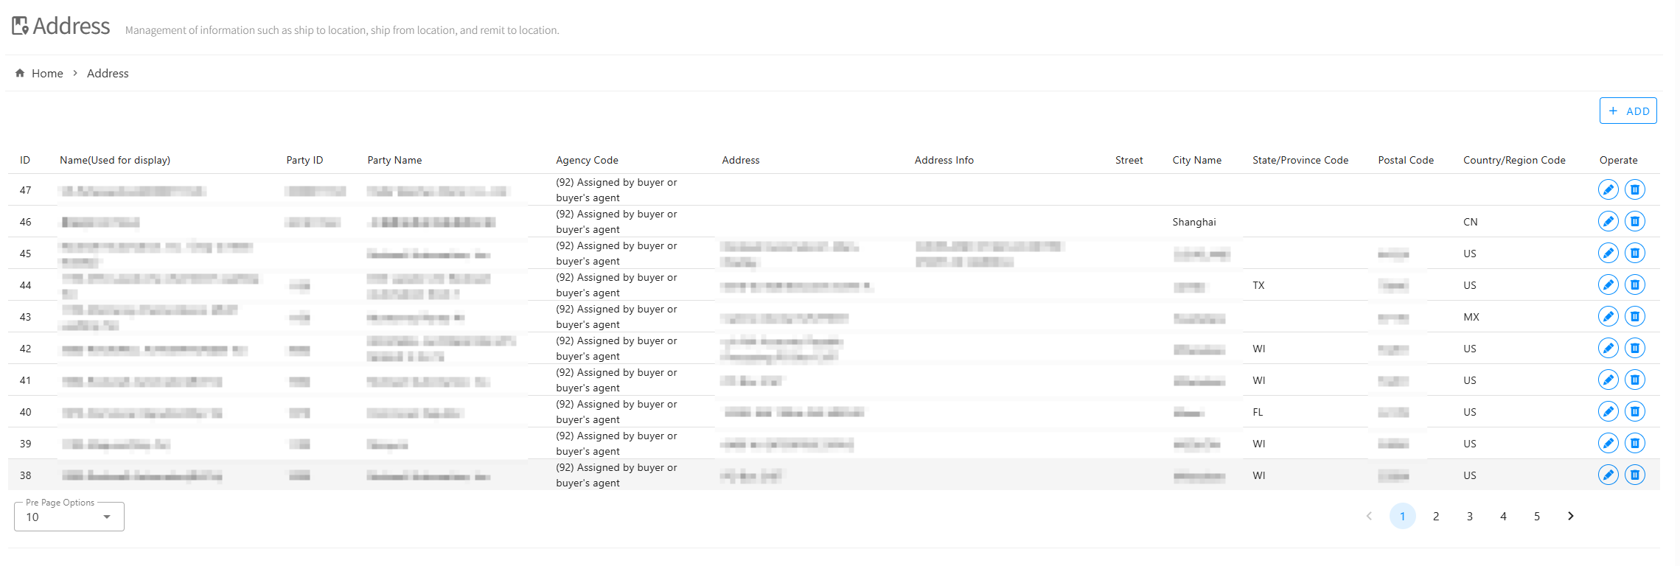Delete the address row with ID 38
Screen dimensions: 1680x566
1634,475
